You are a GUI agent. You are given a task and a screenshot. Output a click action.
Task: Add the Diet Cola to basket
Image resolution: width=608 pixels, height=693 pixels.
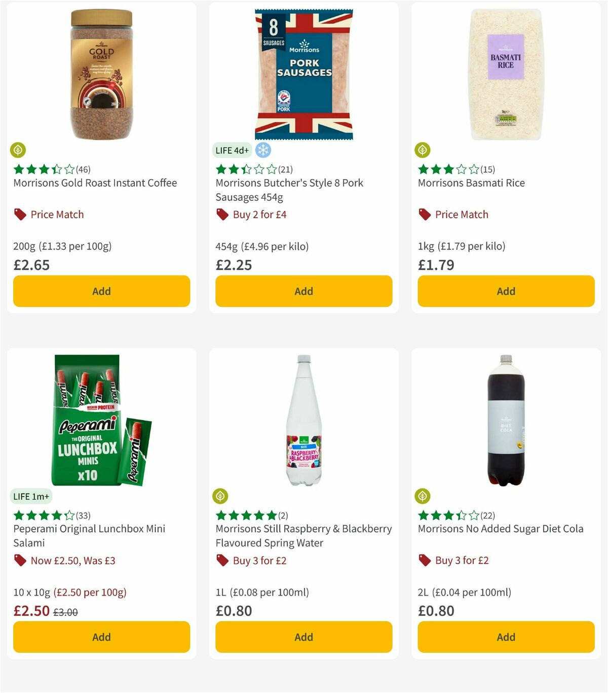click(x=506, y=637)
